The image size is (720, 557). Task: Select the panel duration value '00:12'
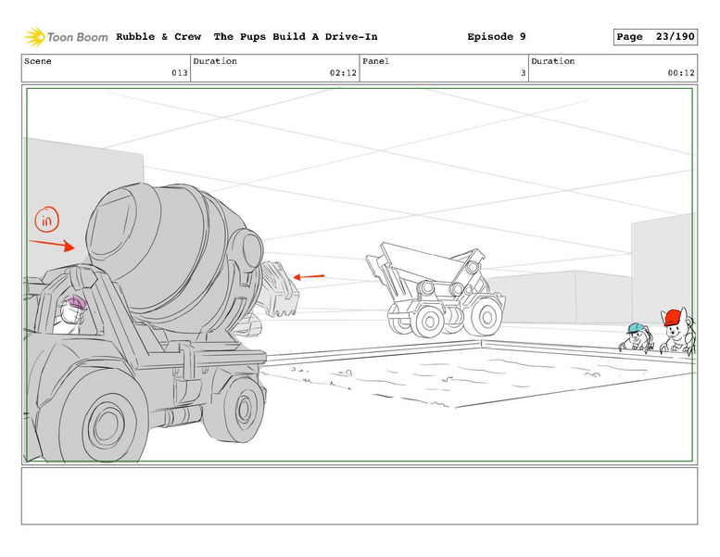pyautogui.click(x=681, y=73)
